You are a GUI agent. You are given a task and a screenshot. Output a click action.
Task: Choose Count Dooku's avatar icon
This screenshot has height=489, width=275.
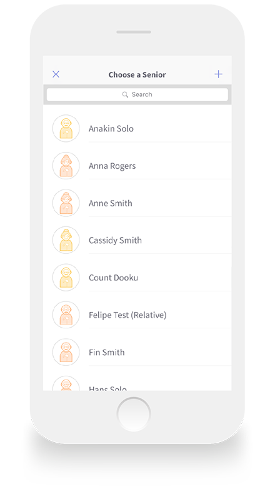66,278
